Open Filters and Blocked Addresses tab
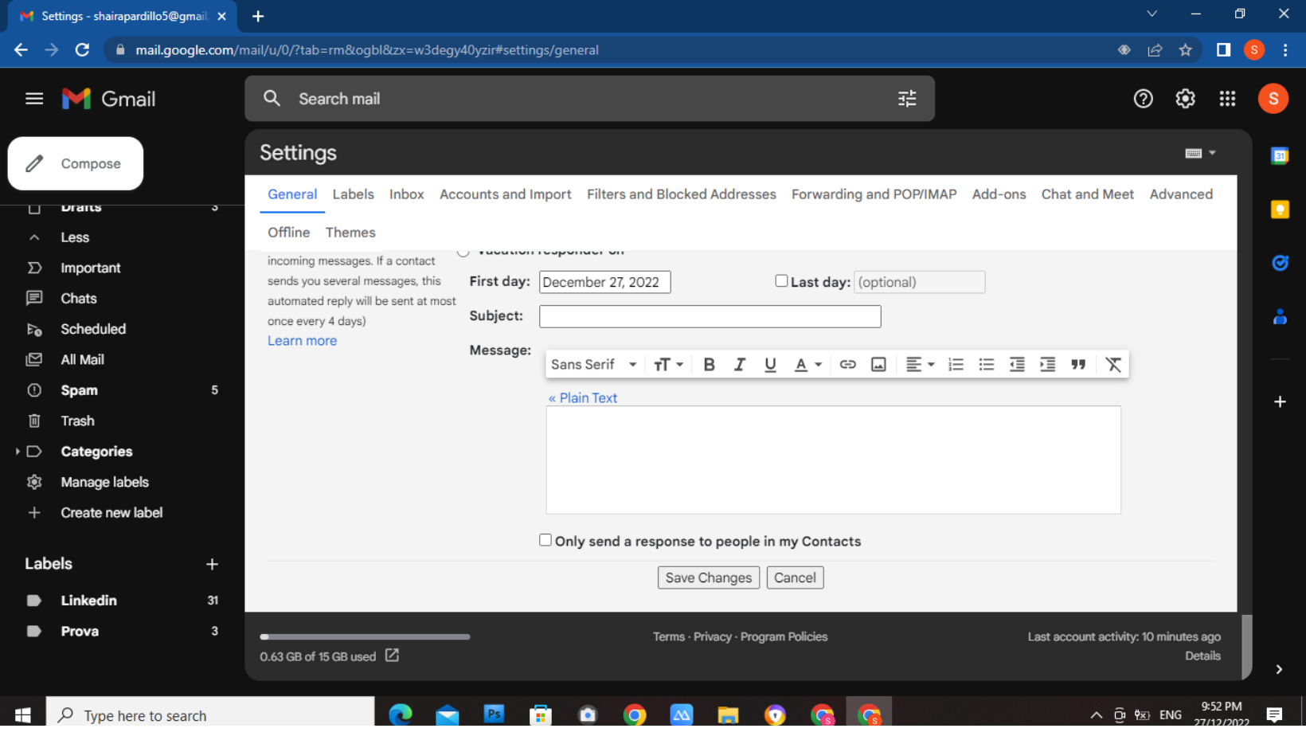 pyautogui.click(x=681, y=194)
